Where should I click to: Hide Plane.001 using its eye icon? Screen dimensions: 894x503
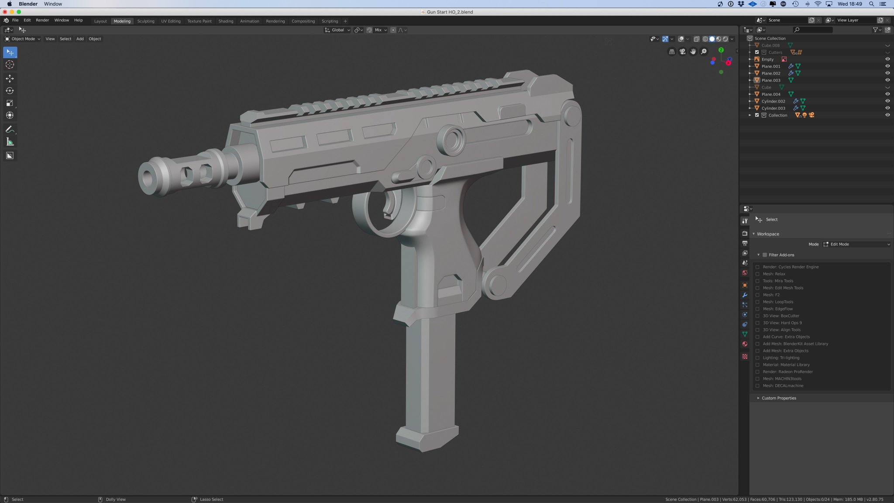887,66
